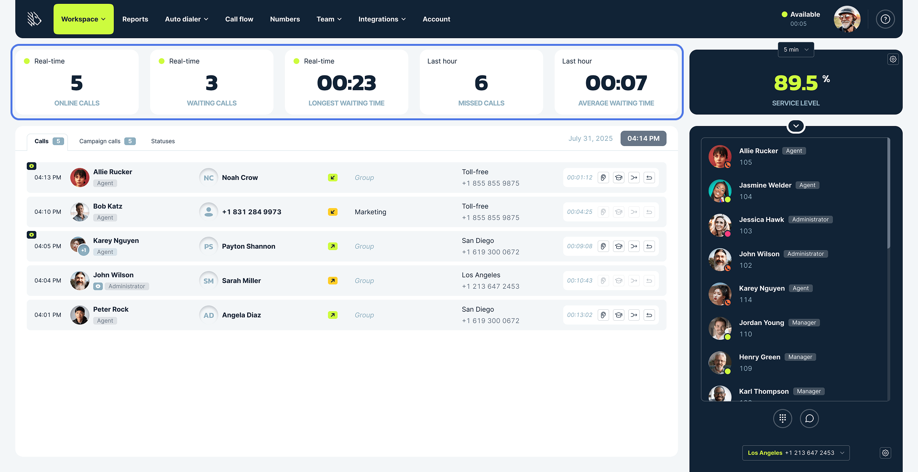918x472 pixels.
Task: Toggle the eye badge on Allie Rucker's call row
Action: pyautogui.click(x=32, y=166)
